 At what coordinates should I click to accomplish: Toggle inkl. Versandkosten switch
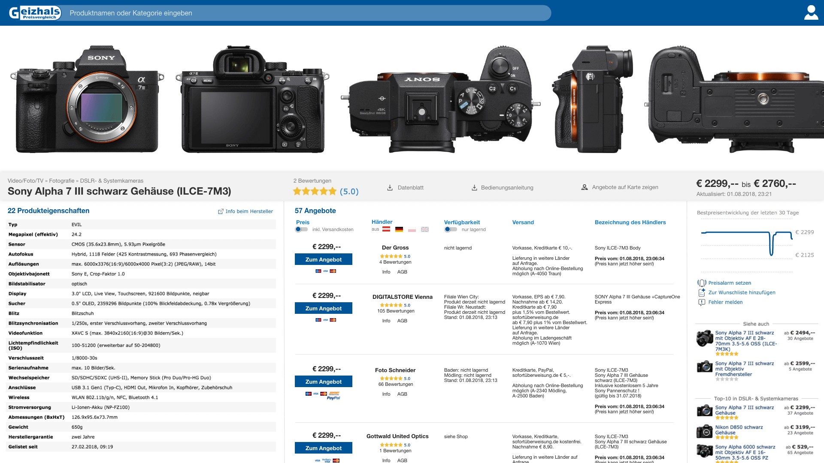[x=301, y=229]
